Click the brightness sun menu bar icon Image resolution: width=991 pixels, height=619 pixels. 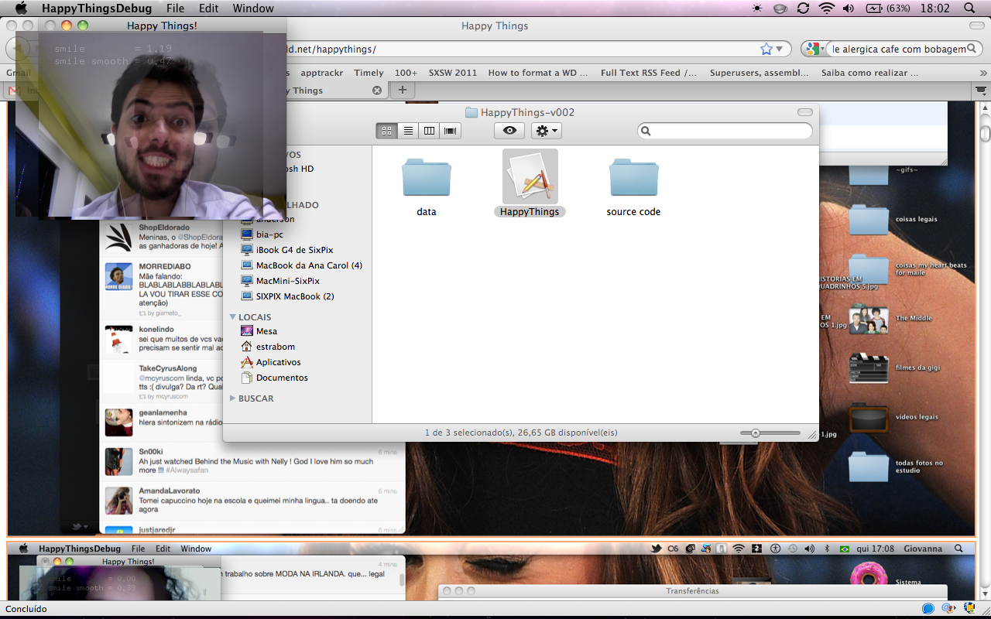[x=757, y=9]
